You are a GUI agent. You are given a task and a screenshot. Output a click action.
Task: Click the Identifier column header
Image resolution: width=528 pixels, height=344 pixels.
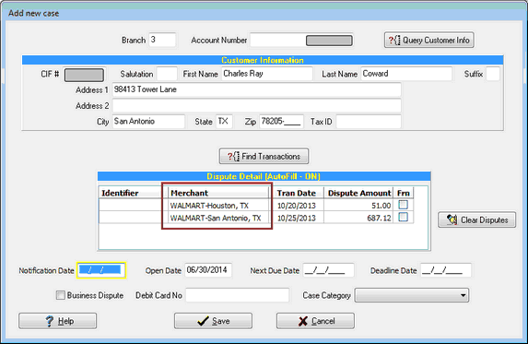[133, 193]
